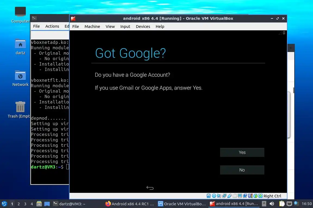
Task: Switch to workspace 1
Action: [x=12, y=204]
